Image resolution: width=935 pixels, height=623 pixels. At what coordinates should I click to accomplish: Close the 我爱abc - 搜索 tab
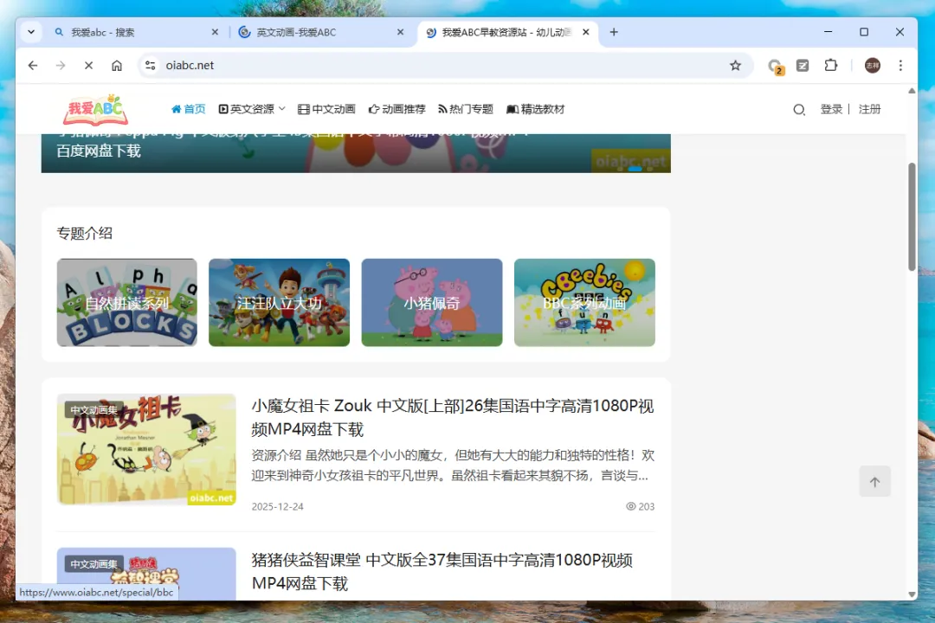pyautogui.click(x=216, y=32)
